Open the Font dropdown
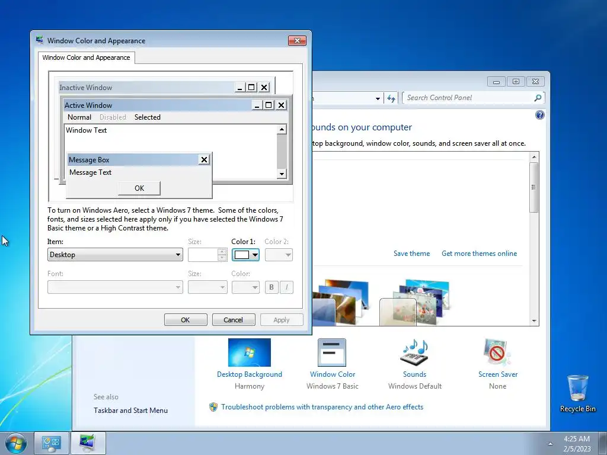 [115, 287]
